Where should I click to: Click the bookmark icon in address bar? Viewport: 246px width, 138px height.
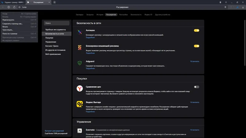(x=225, y=7)
